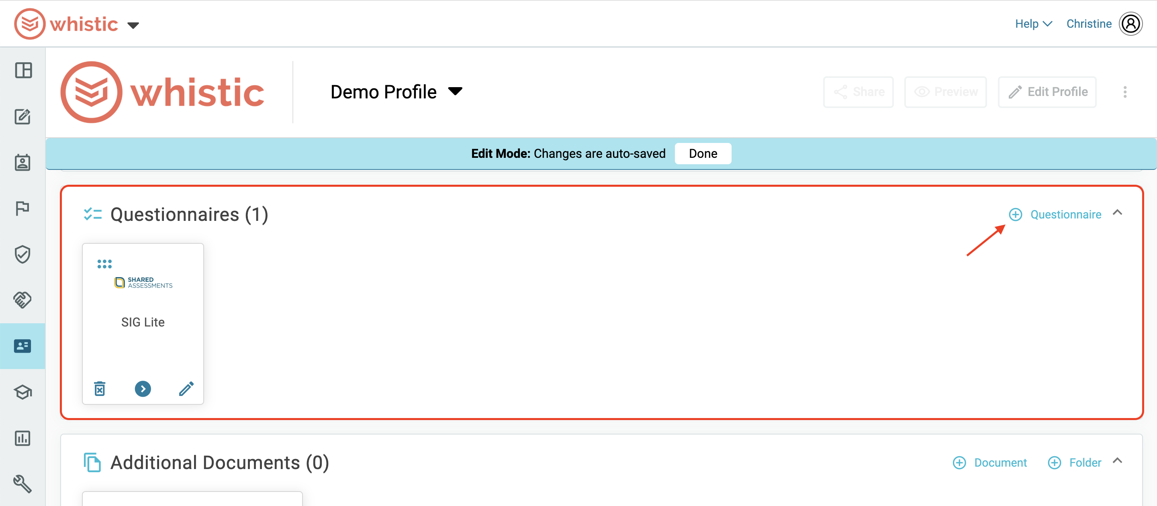Collapse the Questionnaires section chevron
The image size is (1157, 506).
[1118, 213]
